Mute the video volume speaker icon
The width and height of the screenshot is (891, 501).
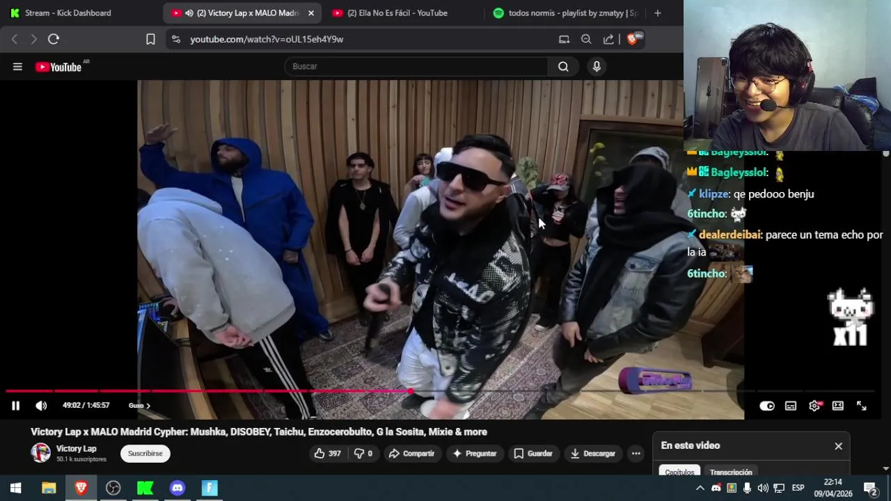coord(41,406)
